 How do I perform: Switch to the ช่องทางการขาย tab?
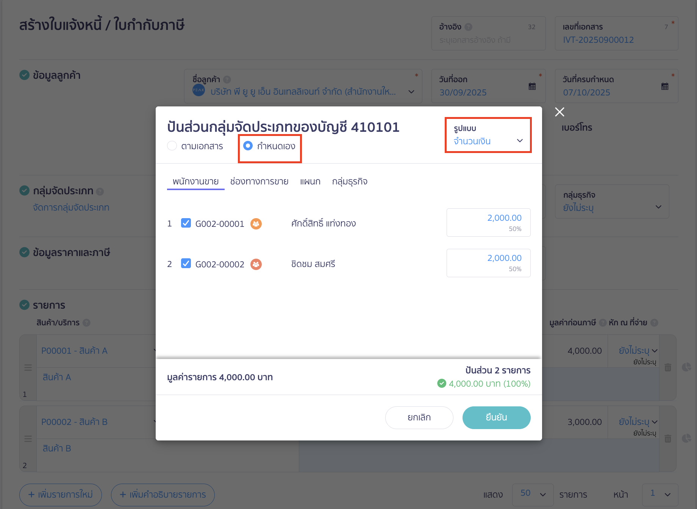pos(259,182)
